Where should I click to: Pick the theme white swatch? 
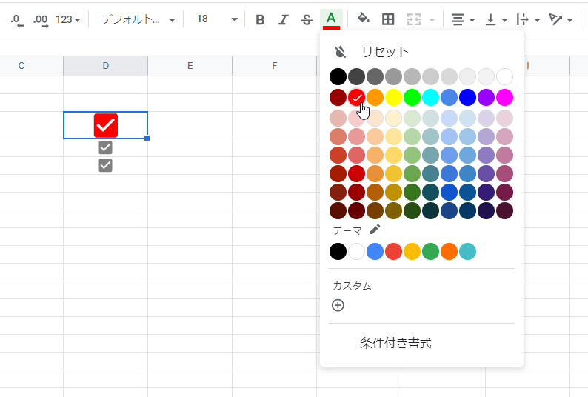(x=356, y=251)
